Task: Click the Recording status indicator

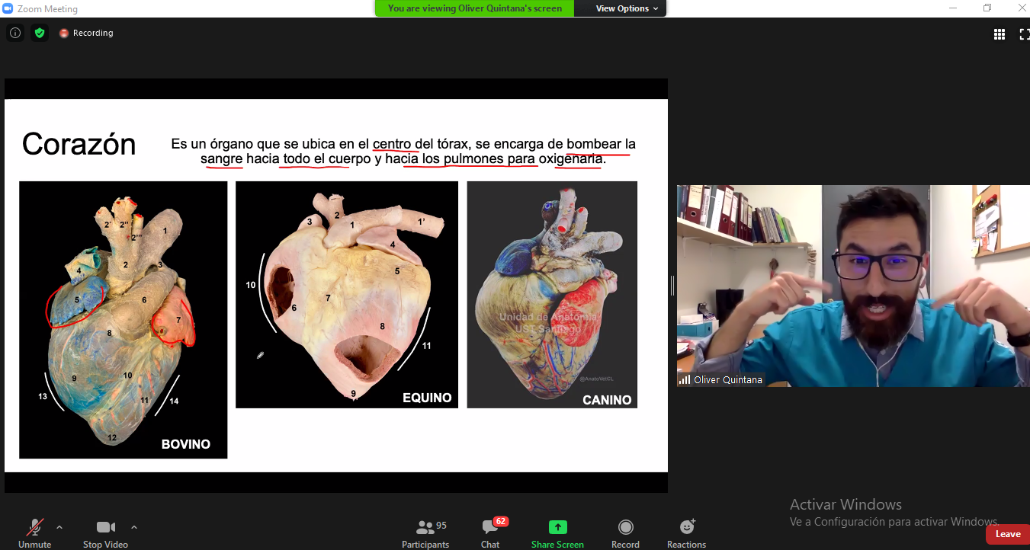Action: pyautogui.click(x=86, y=34)
